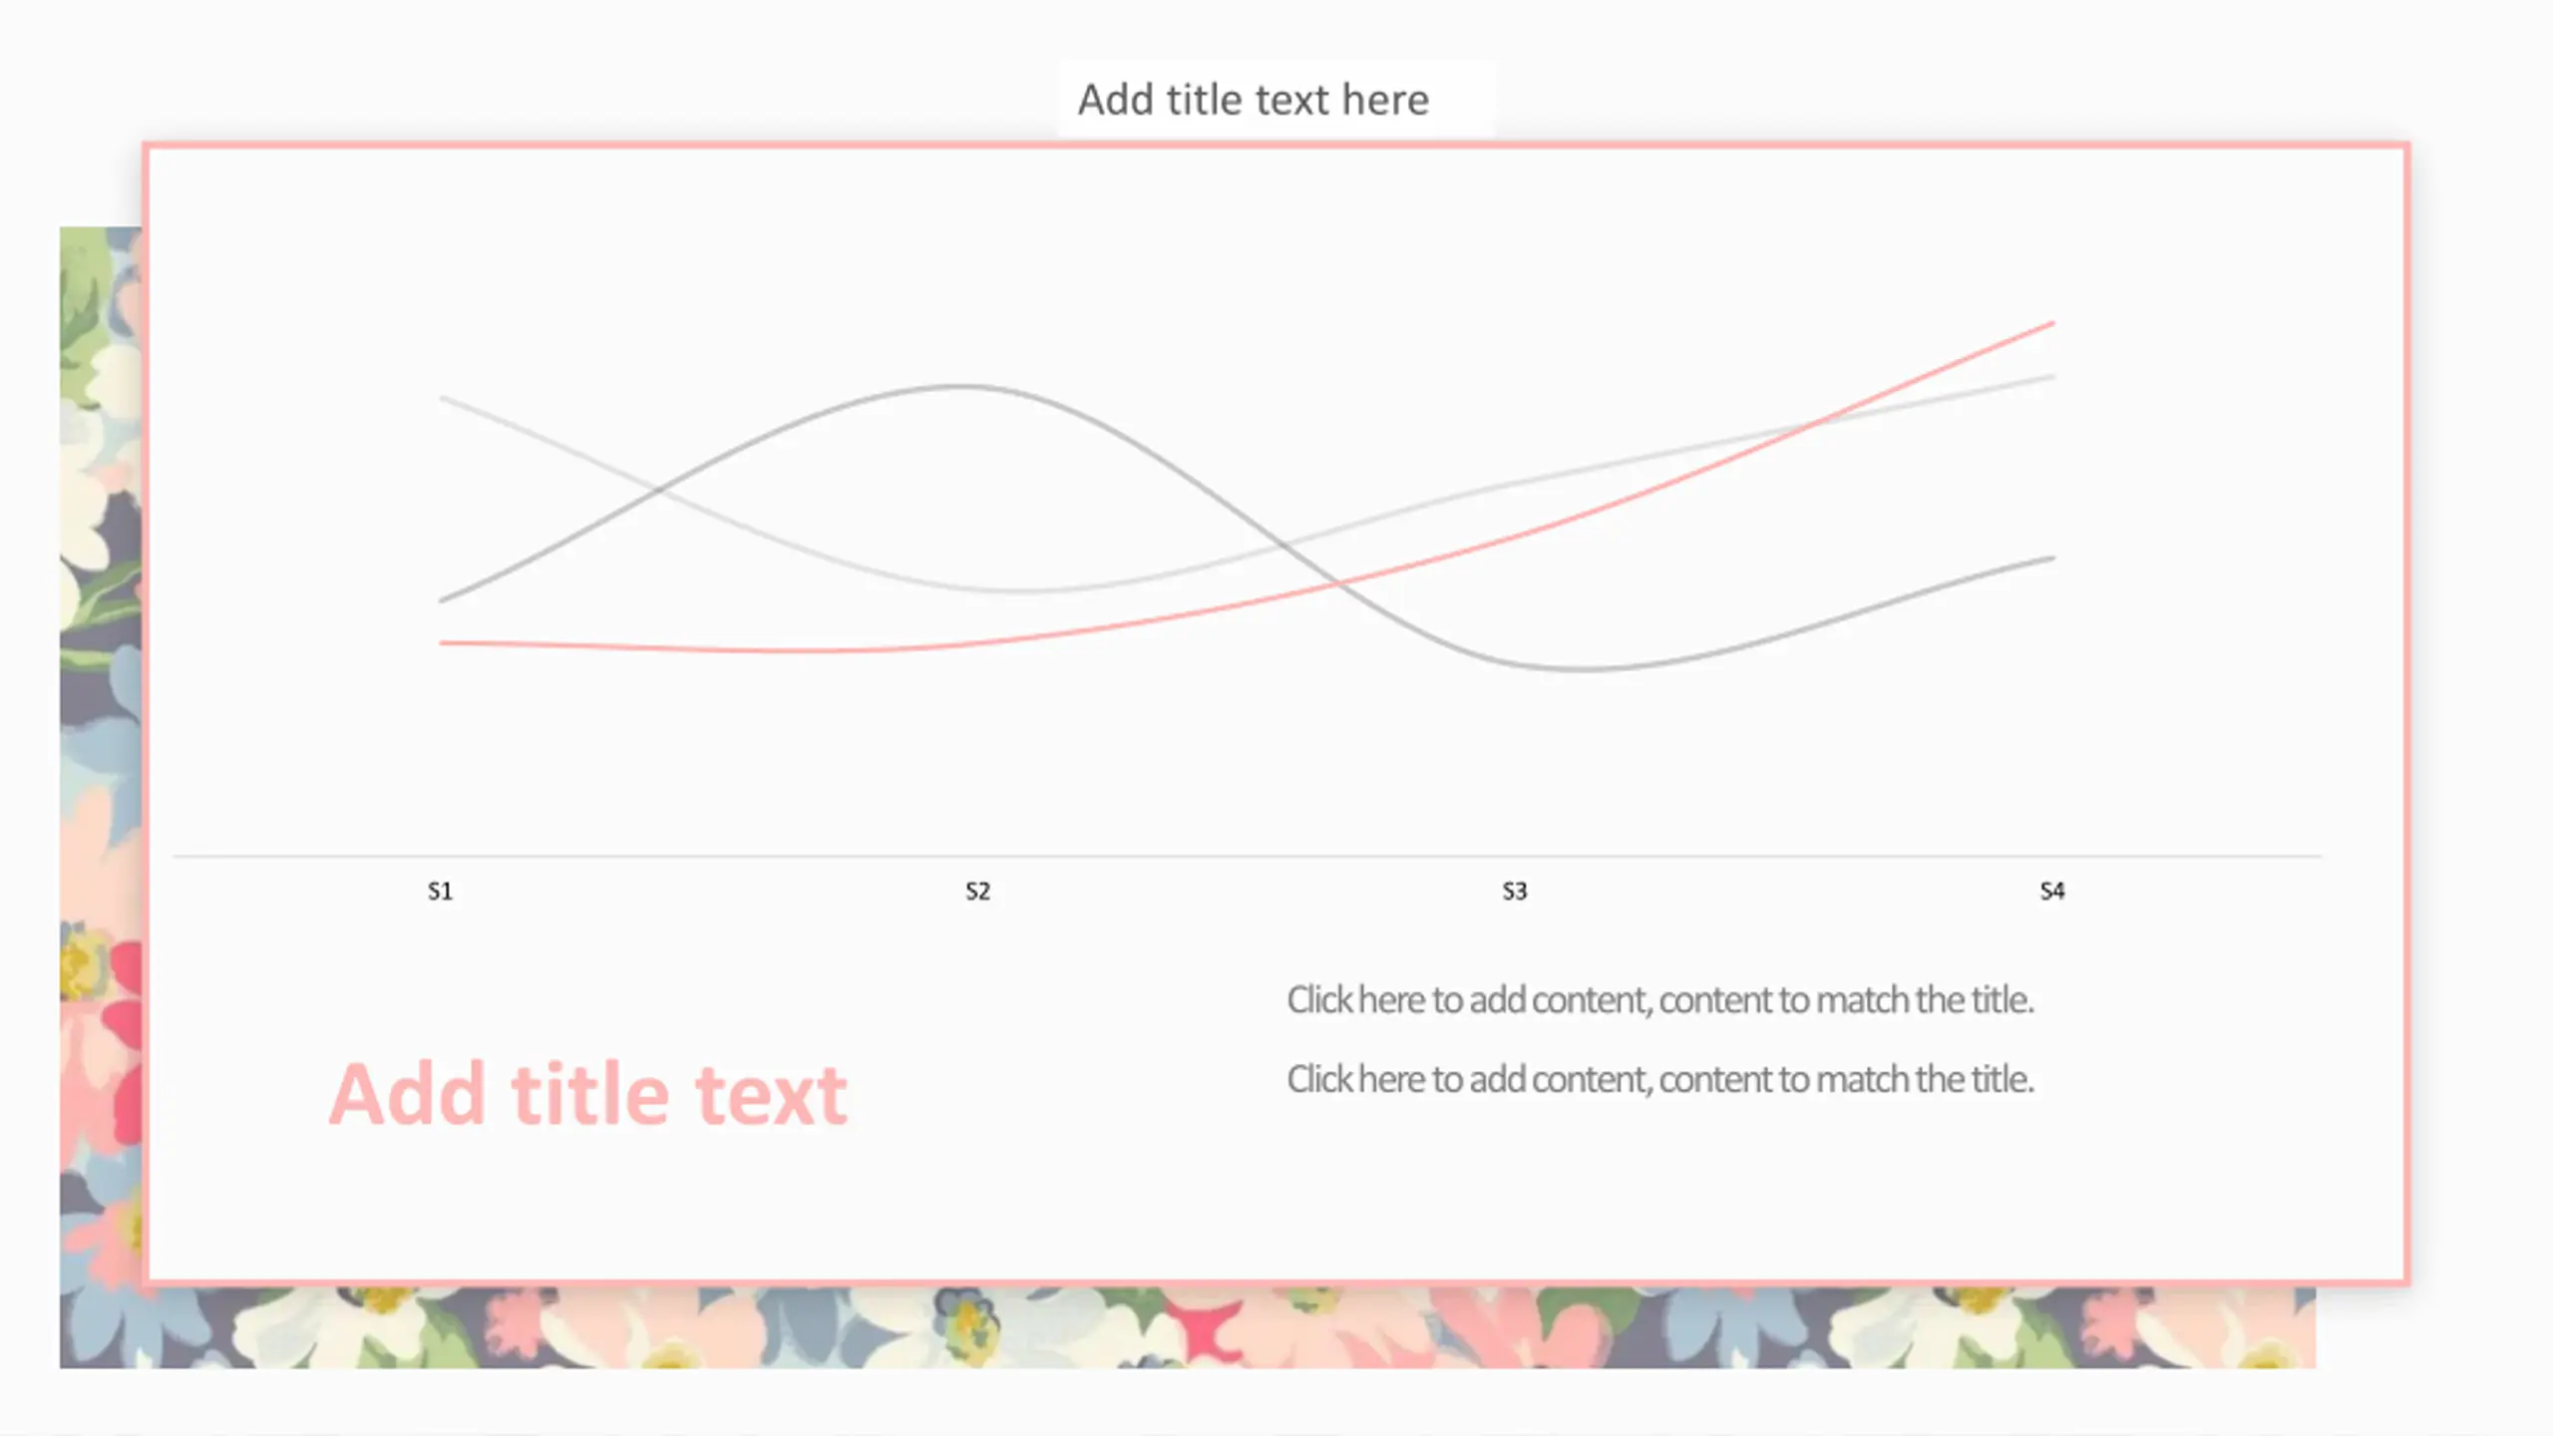Click the "Add title text here" heading

pos(1254,100)
